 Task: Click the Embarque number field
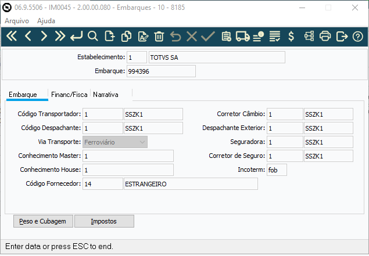(161, 71)
